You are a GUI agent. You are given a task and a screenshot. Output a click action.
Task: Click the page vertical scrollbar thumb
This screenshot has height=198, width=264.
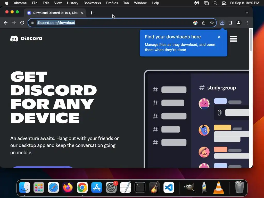click(x=251, y=40)
